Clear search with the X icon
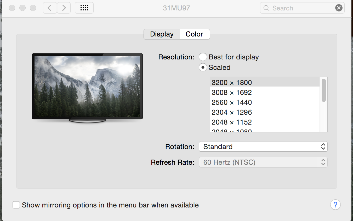 click(339, 8)
